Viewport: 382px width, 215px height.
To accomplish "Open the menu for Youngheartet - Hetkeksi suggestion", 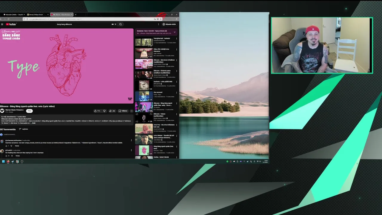I will point(177,39).
